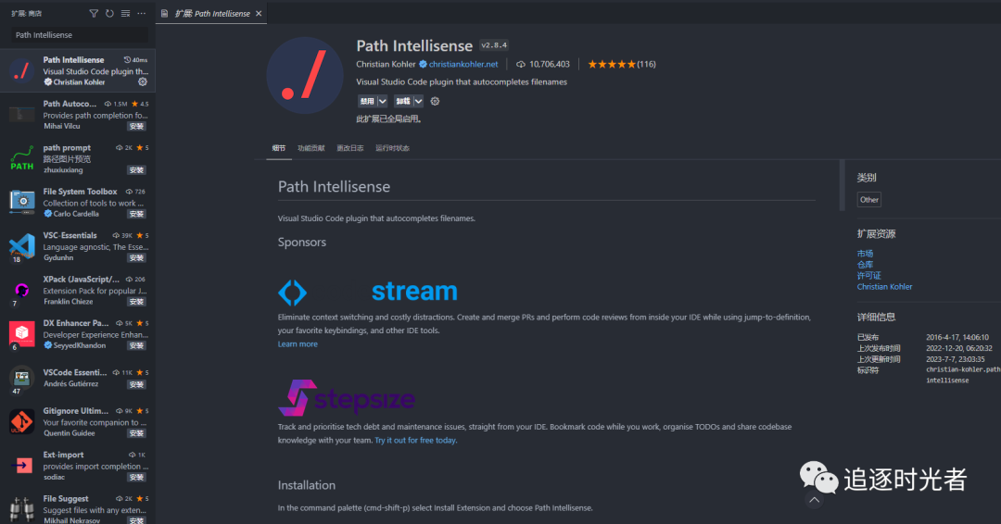Select the Ext-import arrow icon
The height and width of the screenshot is (524, 1001).
(21, 466)
